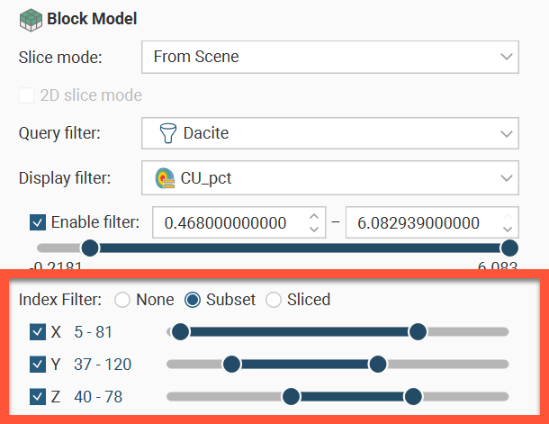Click the right handle of X index slider
Image resolution: width=549 pixels, height=424 pixels.
pyautogui.click(x=418, y=332)
